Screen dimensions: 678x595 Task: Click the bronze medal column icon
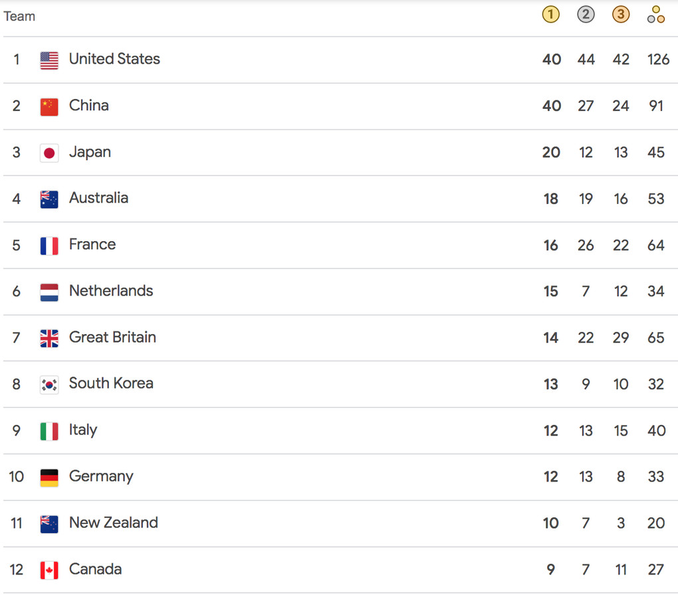[x=621, y=15]
